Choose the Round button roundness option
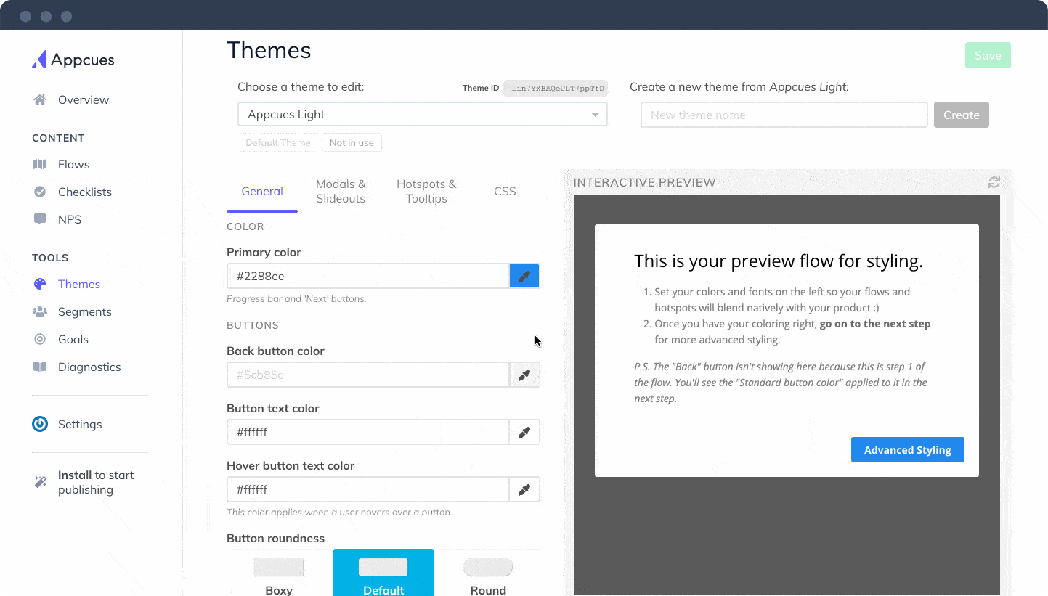The image size is (1048, 596). pyautogui.click(x=487, y=573)
